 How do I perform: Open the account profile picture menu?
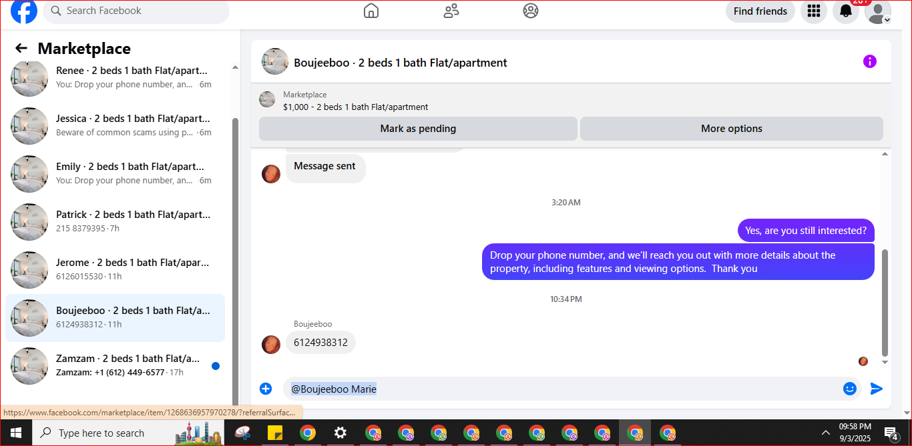coord(878,11)
